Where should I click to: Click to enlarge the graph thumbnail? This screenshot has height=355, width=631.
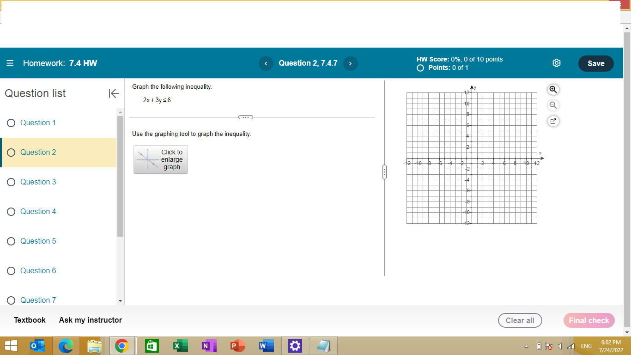[x=160, y=159]
